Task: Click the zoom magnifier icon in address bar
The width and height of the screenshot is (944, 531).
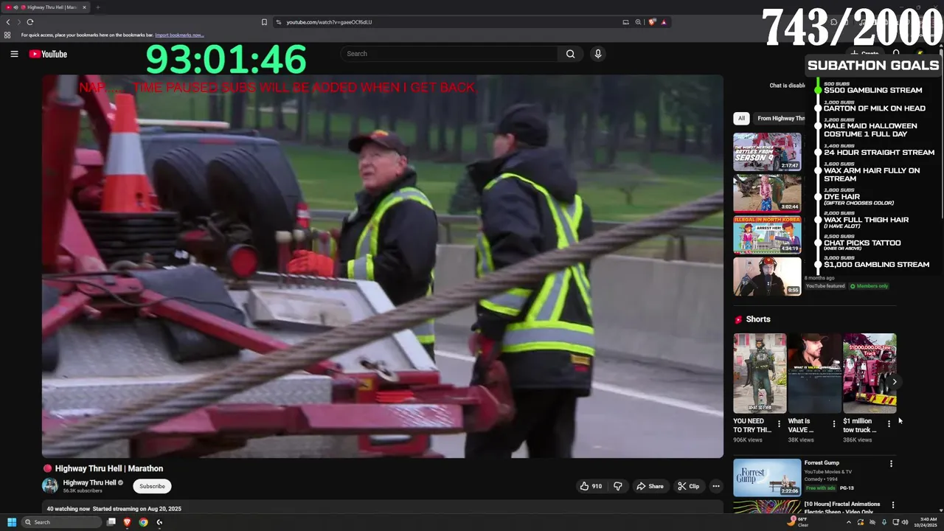Action: coord(638,22)
